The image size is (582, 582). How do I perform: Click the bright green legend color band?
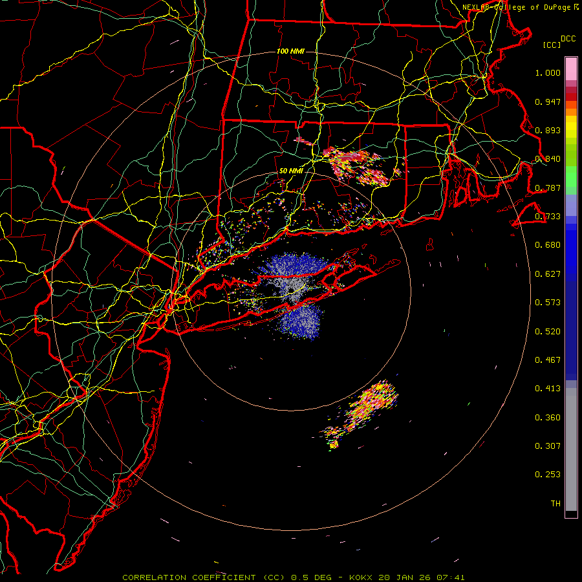[571, 177]
